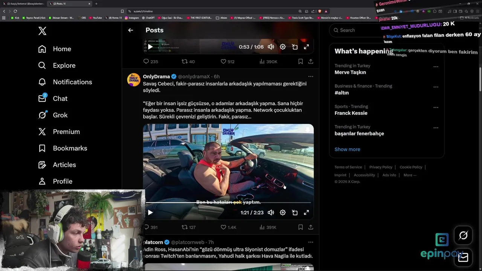The height and width of the screenshot is (271, 482).
Task: Play the Savaş Cebeci video
Action: tap(150, 213)
